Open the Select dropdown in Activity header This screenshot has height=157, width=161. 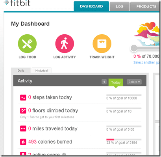(x=134, y=82)
